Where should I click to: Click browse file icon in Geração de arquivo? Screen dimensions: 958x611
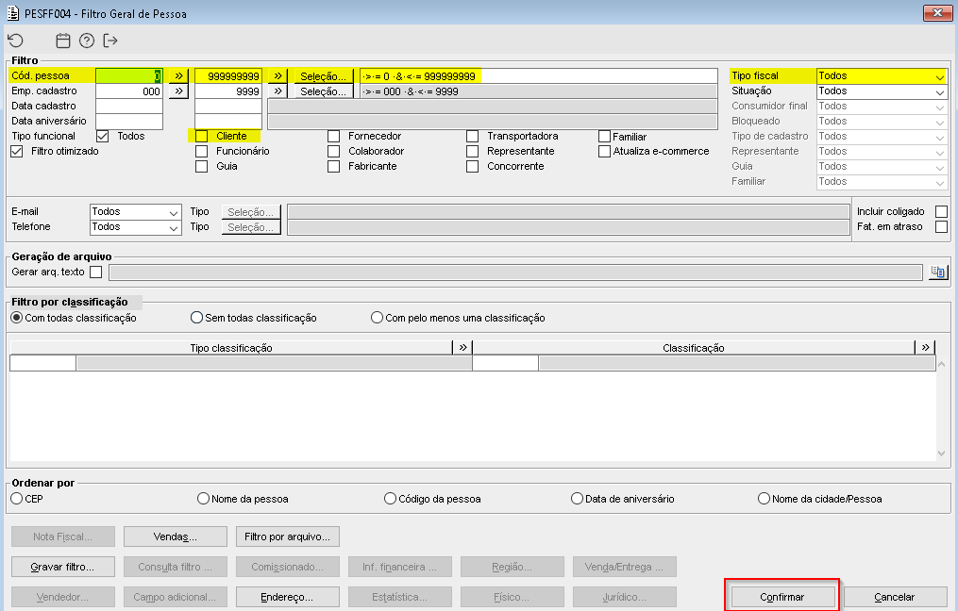coord(938,272)
